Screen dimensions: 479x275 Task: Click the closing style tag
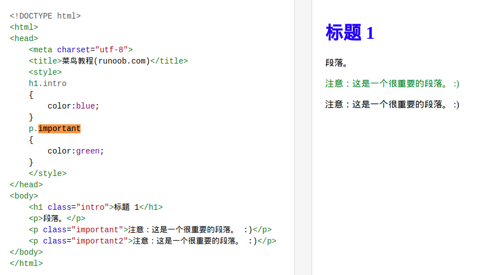pos(47,173)
